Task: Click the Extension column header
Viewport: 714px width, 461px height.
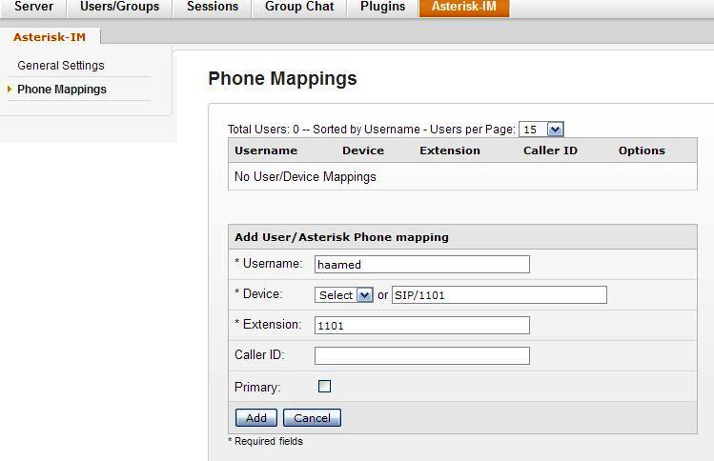Action: click(450, 150)
